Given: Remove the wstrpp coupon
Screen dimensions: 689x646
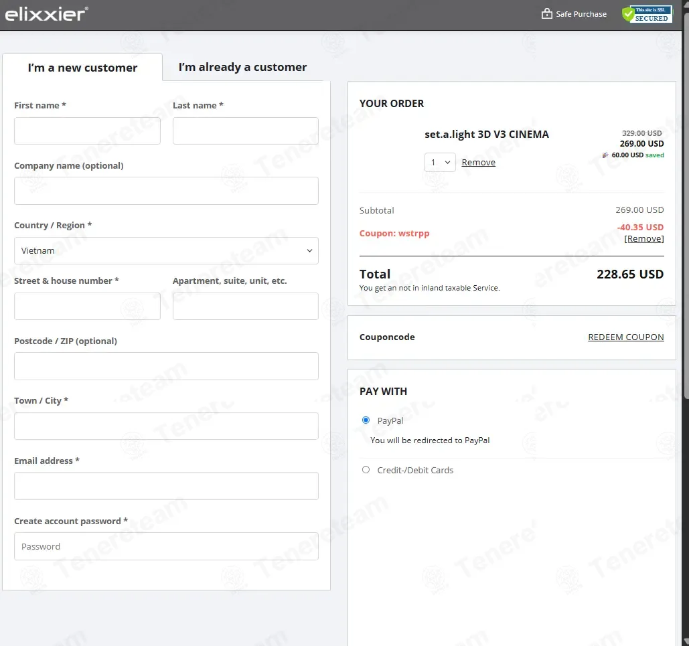Looking at the screenshot, I should pyautogui.click(x=643, y=238).
